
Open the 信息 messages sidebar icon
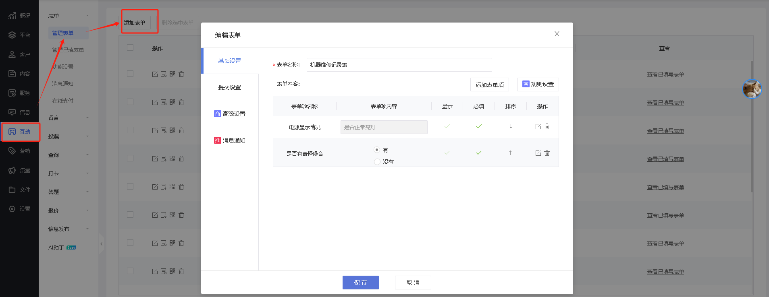coord(12,112)
